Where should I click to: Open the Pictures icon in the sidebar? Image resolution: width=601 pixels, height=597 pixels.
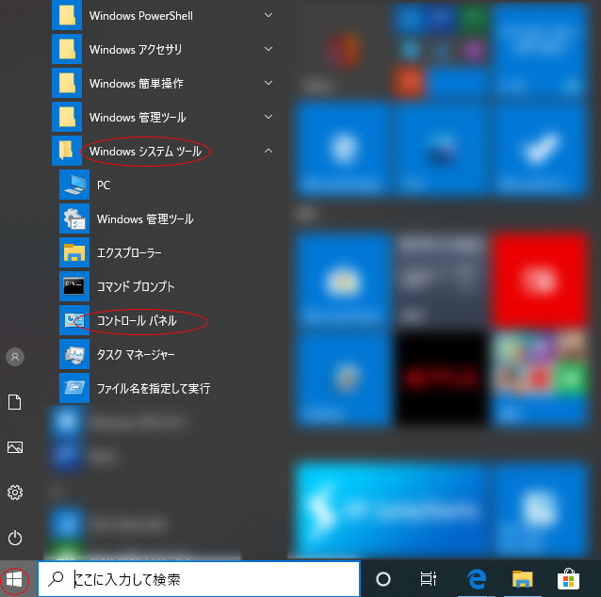pyautogui.click(x=15, y=447)
